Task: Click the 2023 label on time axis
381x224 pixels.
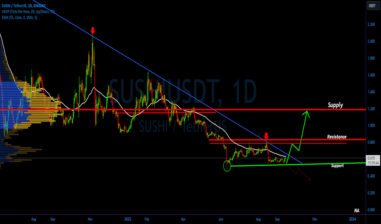Action: point(128,219)
